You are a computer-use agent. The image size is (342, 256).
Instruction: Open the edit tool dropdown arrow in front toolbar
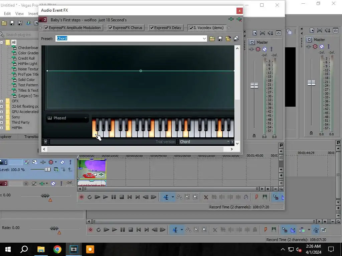pos(173,197)
